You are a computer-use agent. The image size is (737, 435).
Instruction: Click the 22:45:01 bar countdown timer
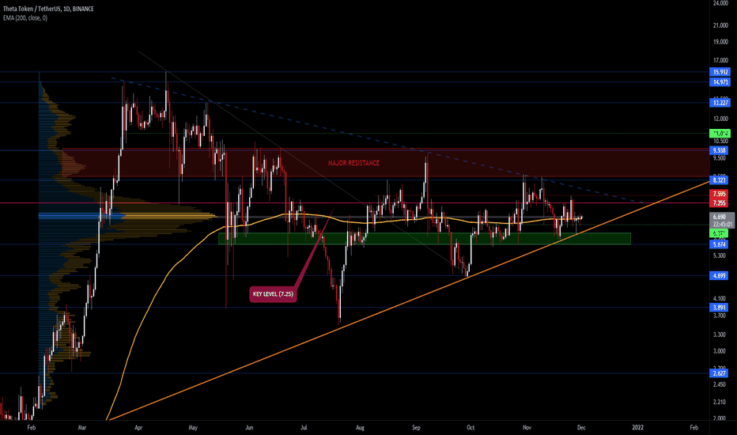click(720, 225)
